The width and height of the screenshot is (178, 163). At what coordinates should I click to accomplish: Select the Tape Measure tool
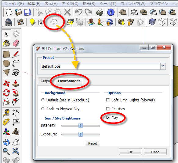[x=6, y=113]
